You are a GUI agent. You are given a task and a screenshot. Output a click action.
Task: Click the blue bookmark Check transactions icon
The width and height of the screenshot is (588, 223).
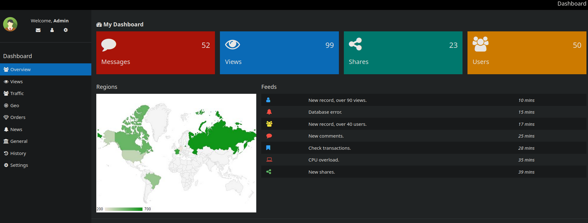click(x=268, y=148)
